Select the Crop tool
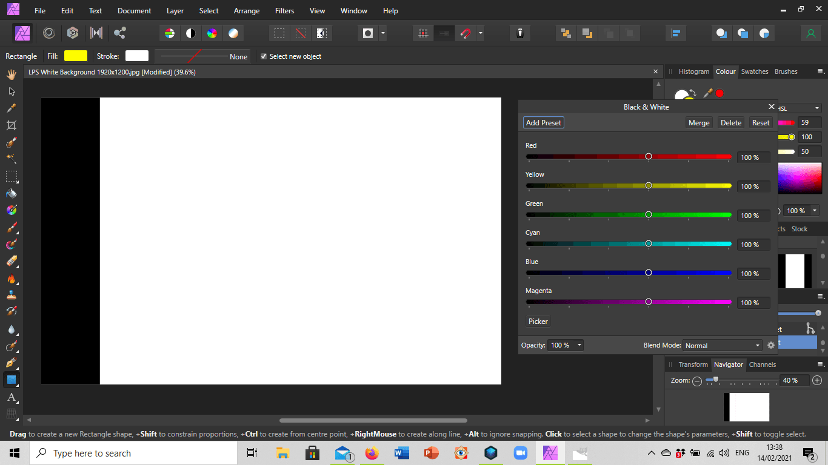The image size is (828, 465). pos(11,125)
